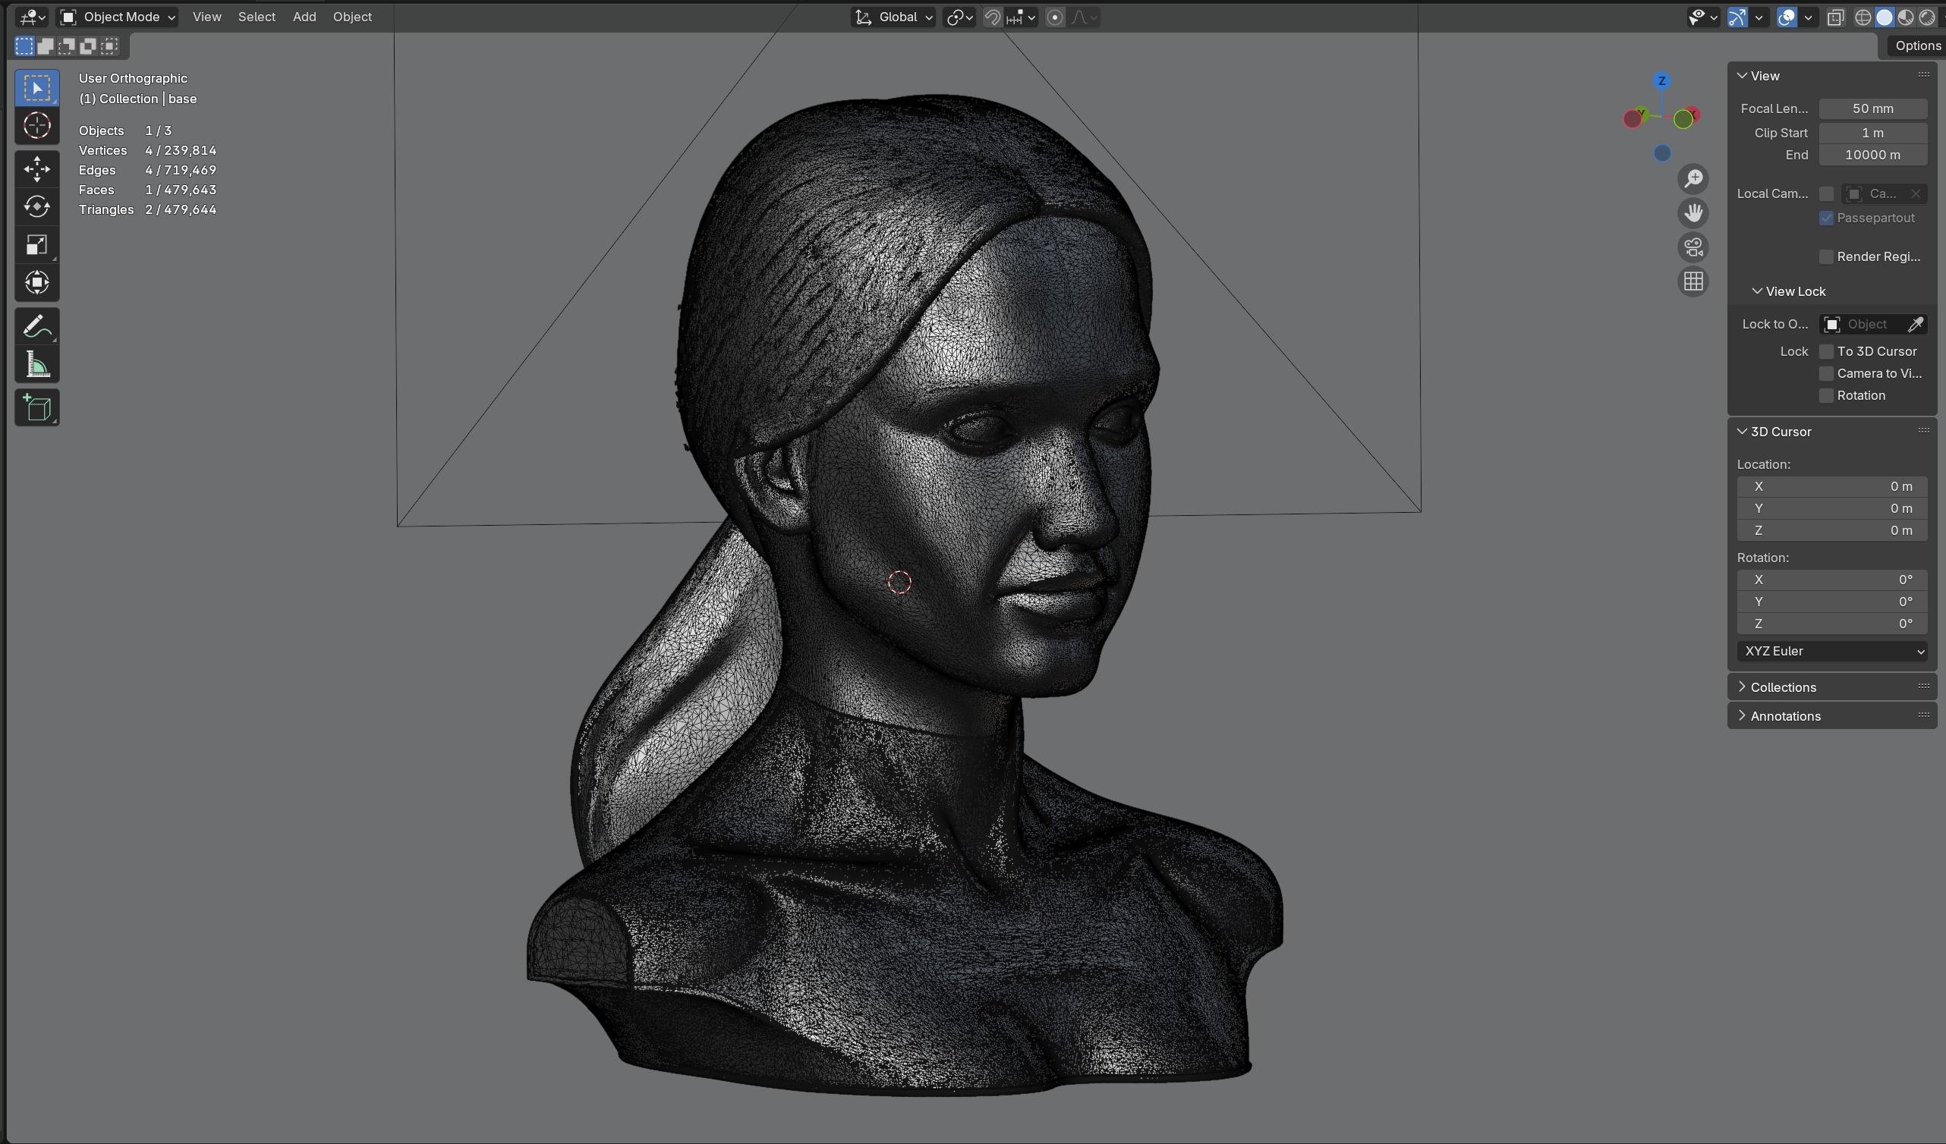
Task: Check the Render Region checkbox
Action: pyautogui.click(x=1825, y=256)
